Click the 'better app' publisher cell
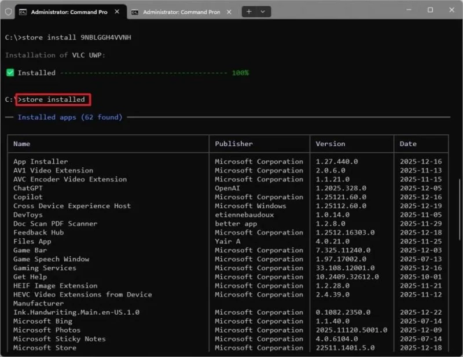The width and height of the screenshot is (463, 357). [x=236, y=223]
